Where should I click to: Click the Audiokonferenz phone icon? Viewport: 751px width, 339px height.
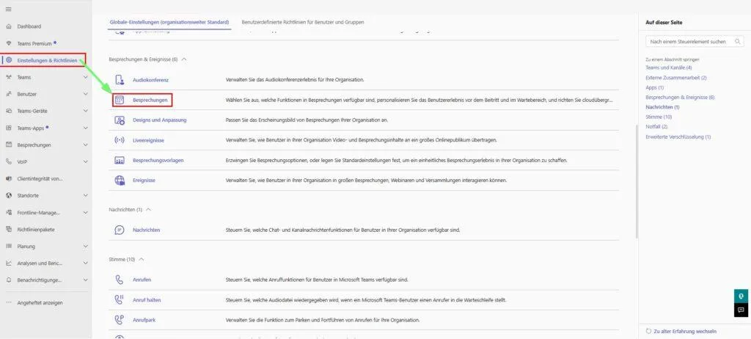click(120, 79)
